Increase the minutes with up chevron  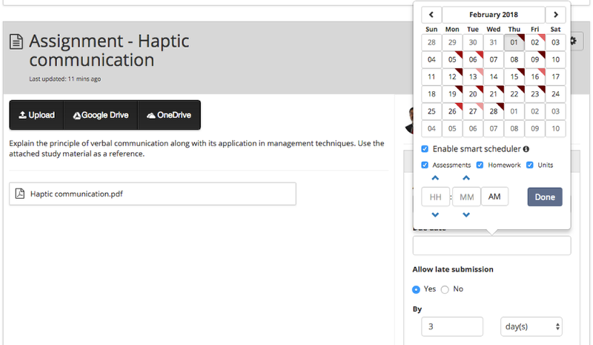coord(466,177)
